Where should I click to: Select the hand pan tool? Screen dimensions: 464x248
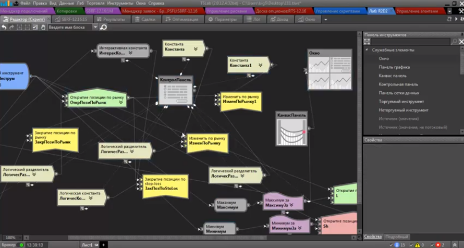click(x=43, y=27)
